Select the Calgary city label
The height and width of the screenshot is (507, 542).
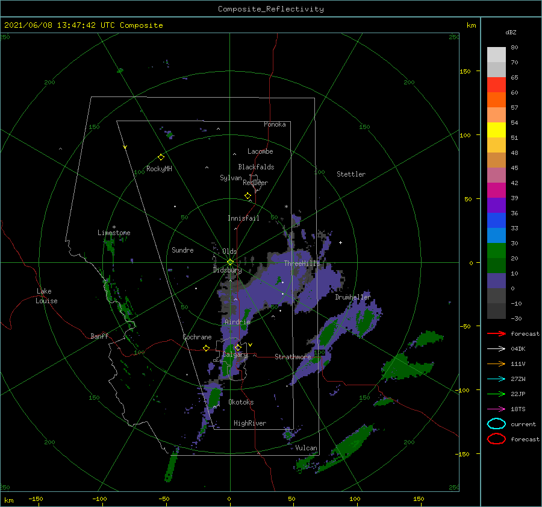point(235,354)
